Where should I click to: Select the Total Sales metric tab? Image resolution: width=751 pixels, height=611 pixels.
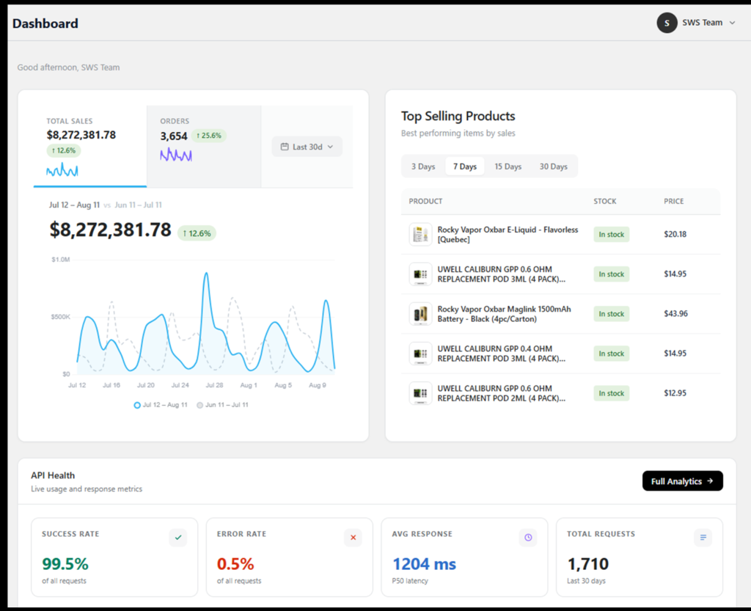pos(90,146)
